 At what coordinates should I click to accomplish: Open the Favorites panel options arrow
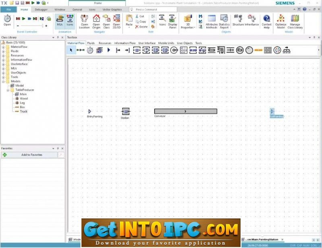tap(53, 148)
